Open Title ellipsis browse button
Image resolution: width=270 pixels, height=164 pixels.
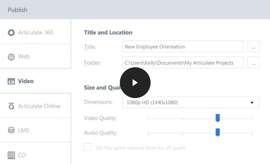click(253, 47)
